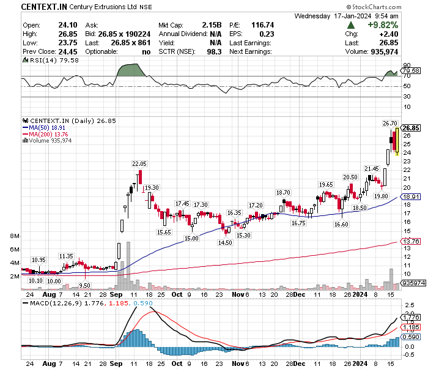Click the 19.30 price label

(152, 188)
